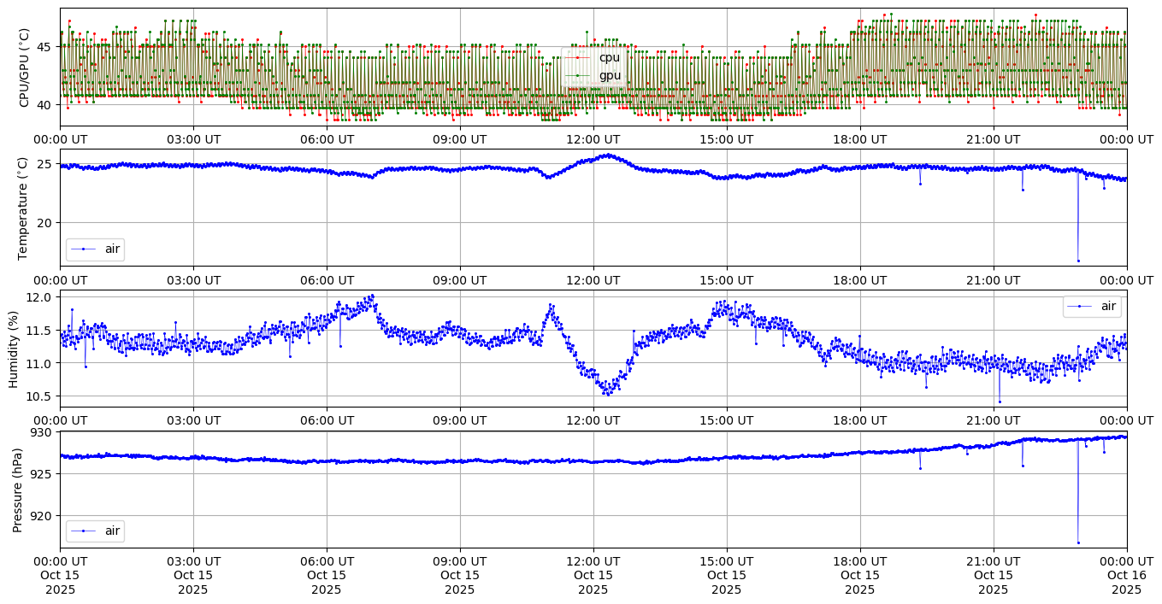Click the temperature peak just after 12:00 UT
Viewport: 1162px width, 604px height.
pyautogui.click(x=608, y=155)
